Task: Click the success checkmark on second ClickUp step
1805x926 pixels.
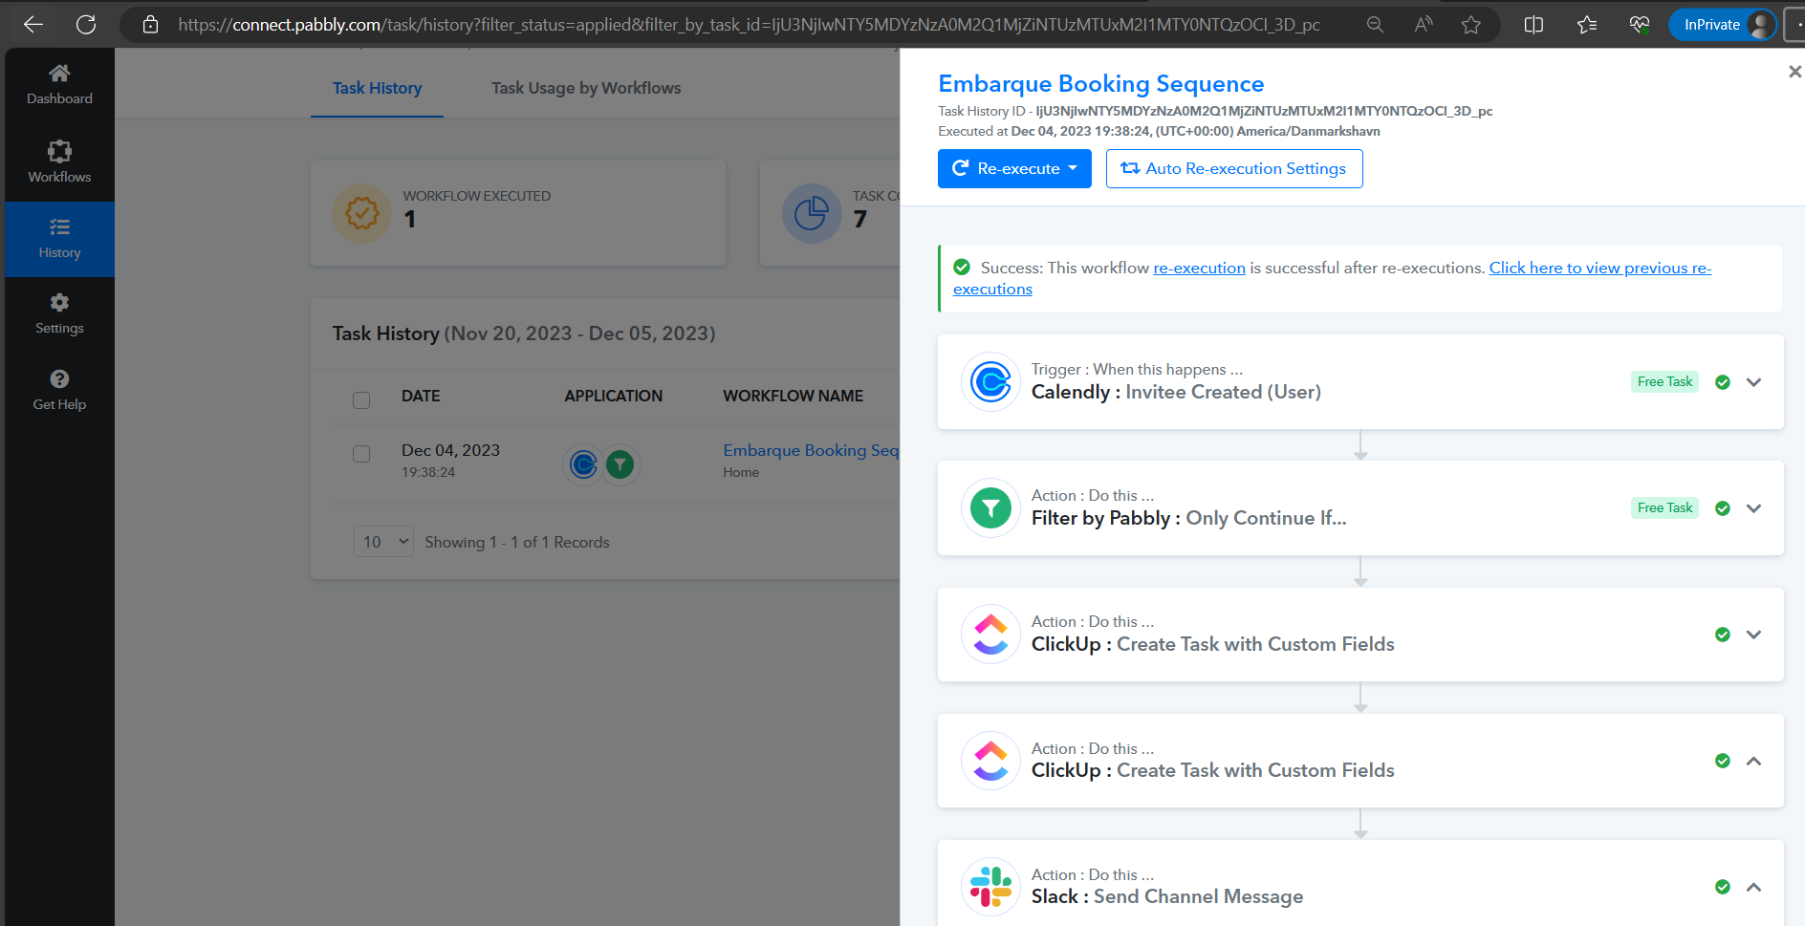Action: pos(1723,761)
